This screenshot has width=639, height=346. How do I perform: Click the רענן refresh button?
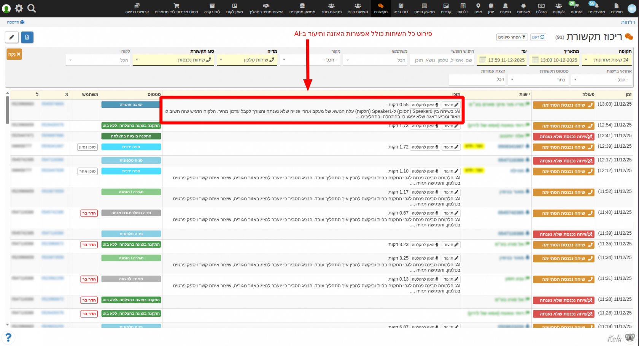(538, 37)
